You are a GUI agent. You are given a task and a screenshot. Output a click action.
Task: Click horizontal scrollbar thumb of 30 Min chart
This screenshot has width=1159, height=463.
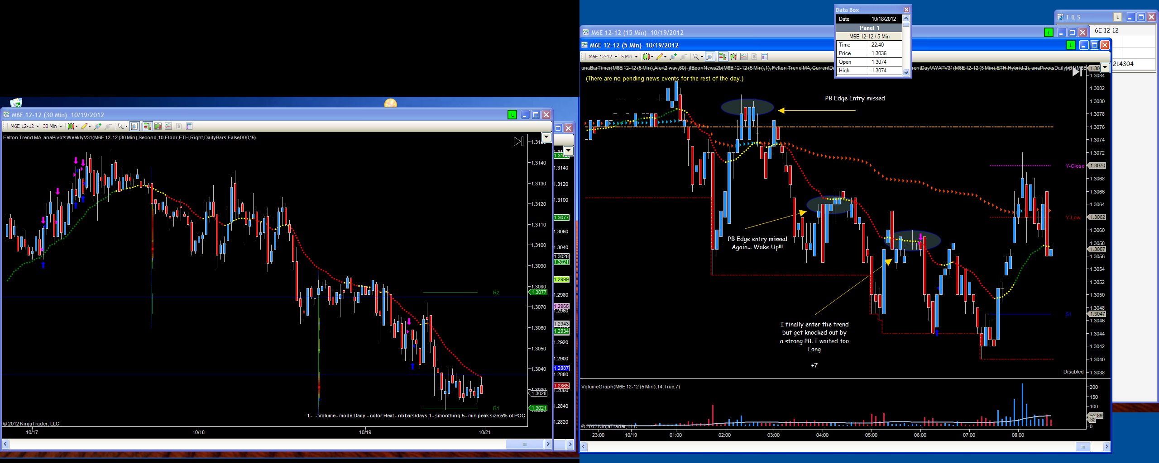[525, 444]
